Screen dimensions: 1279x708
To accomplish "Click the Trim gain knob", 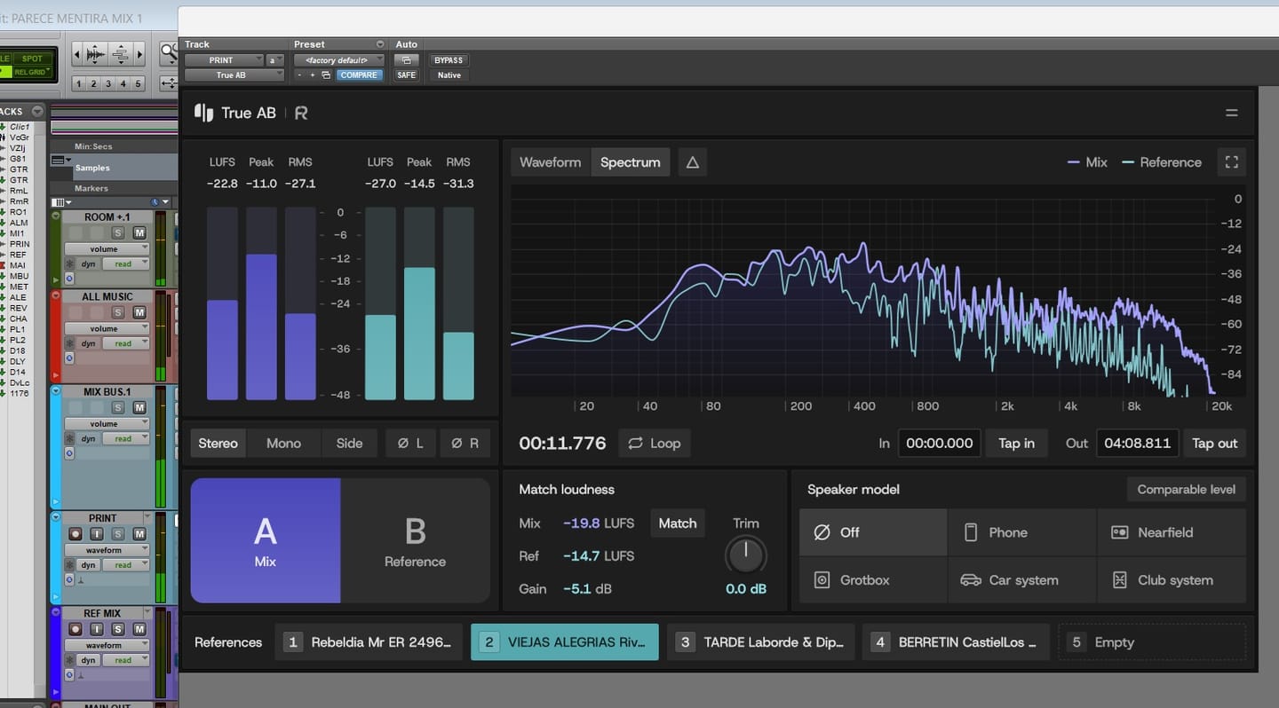I will coord(745,555).
